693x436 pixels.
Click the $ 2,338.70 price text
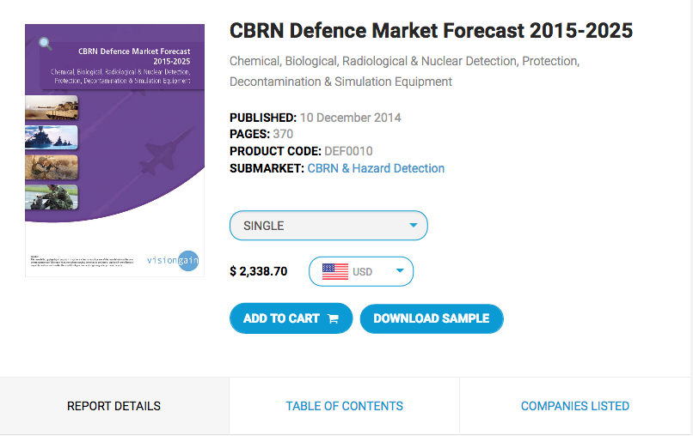coord(259,271)
